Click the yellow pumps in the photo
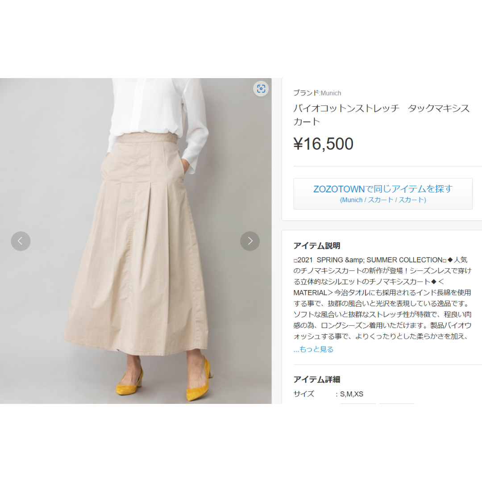Viewport: 482px width, 482px height. [163, 381]
